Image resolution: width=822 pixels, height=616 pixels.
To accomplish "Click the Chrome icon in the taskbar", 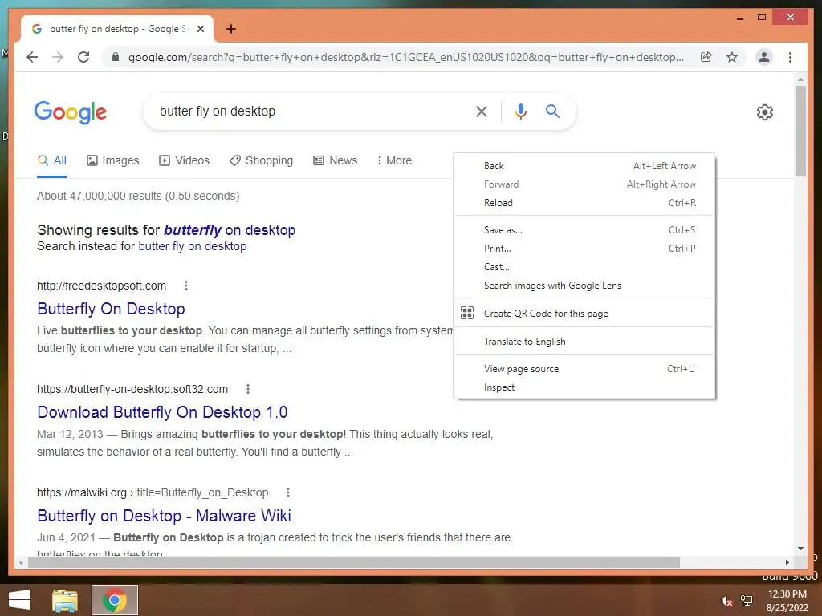I will 115,600.
